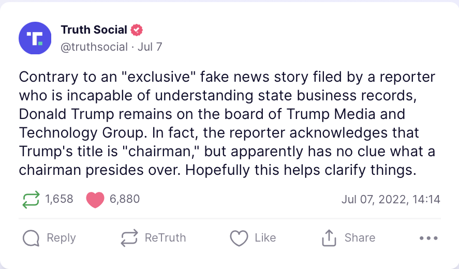
Task: Open the Truth Social profile avatar
Action: 35,38
